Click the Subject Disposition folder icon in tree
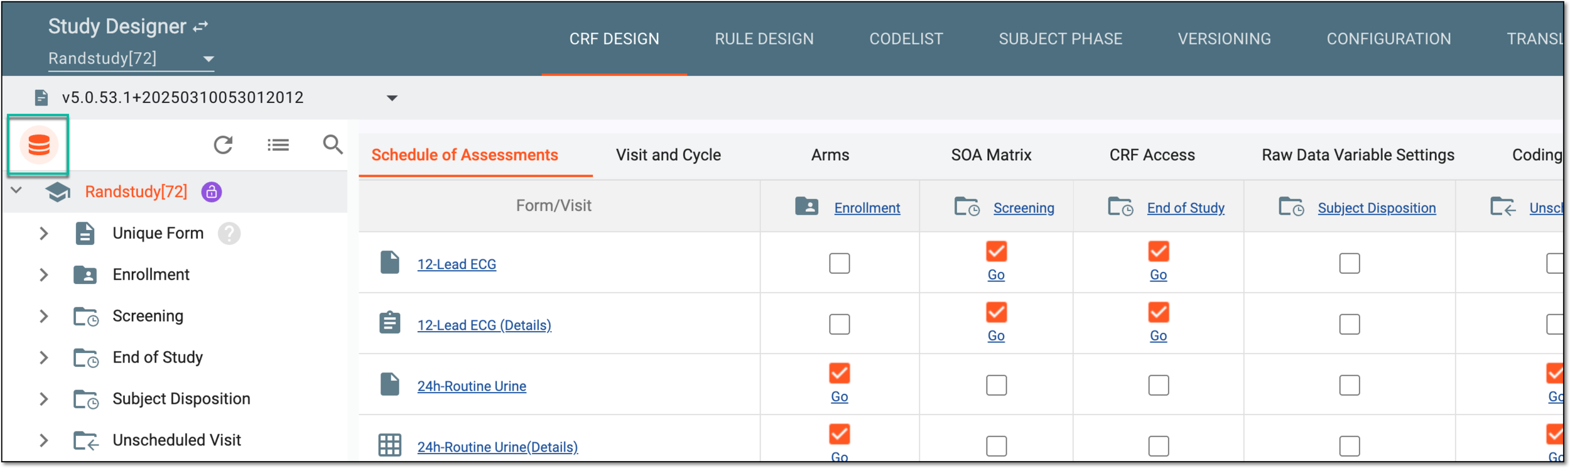The height and width of the screenshot is (468, 1570). (86, 400)
